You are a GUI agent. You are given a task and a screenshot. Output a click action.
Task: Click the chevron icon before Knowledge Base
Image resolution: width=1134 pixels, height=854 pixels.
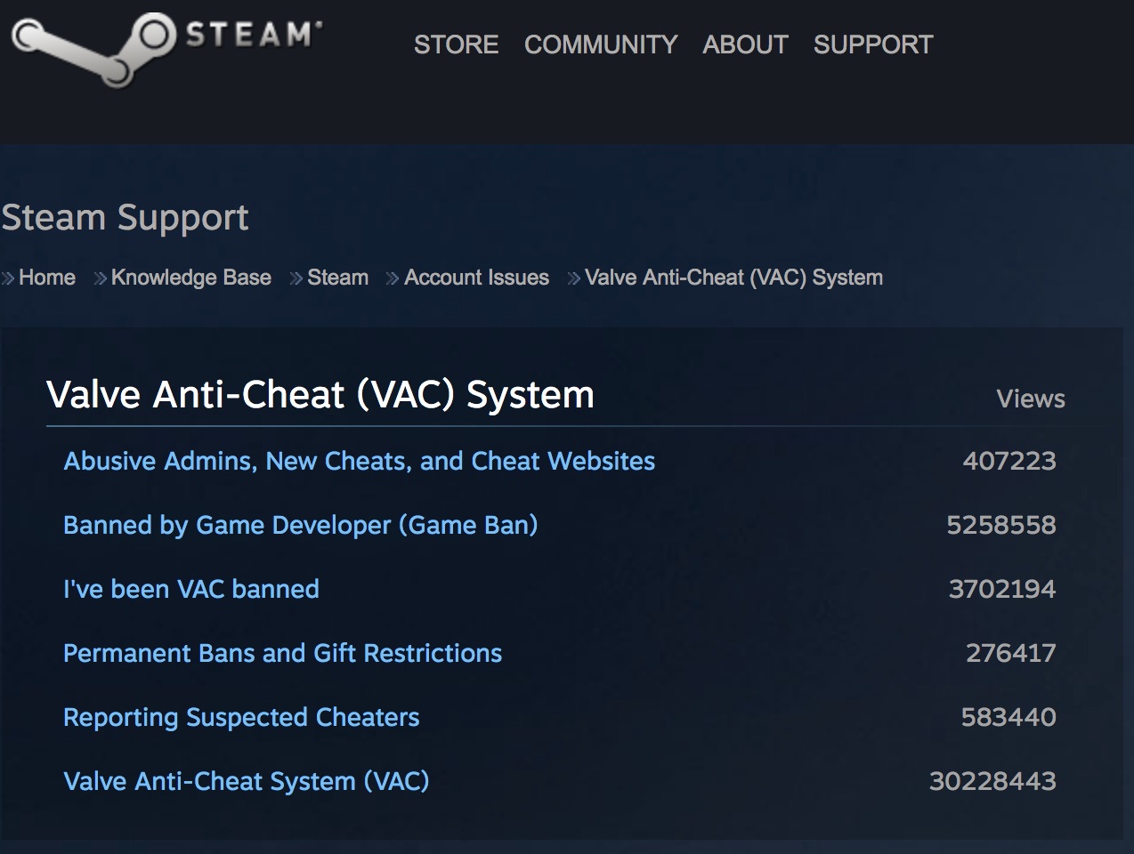pyautogui.click(x=101, y=278)
